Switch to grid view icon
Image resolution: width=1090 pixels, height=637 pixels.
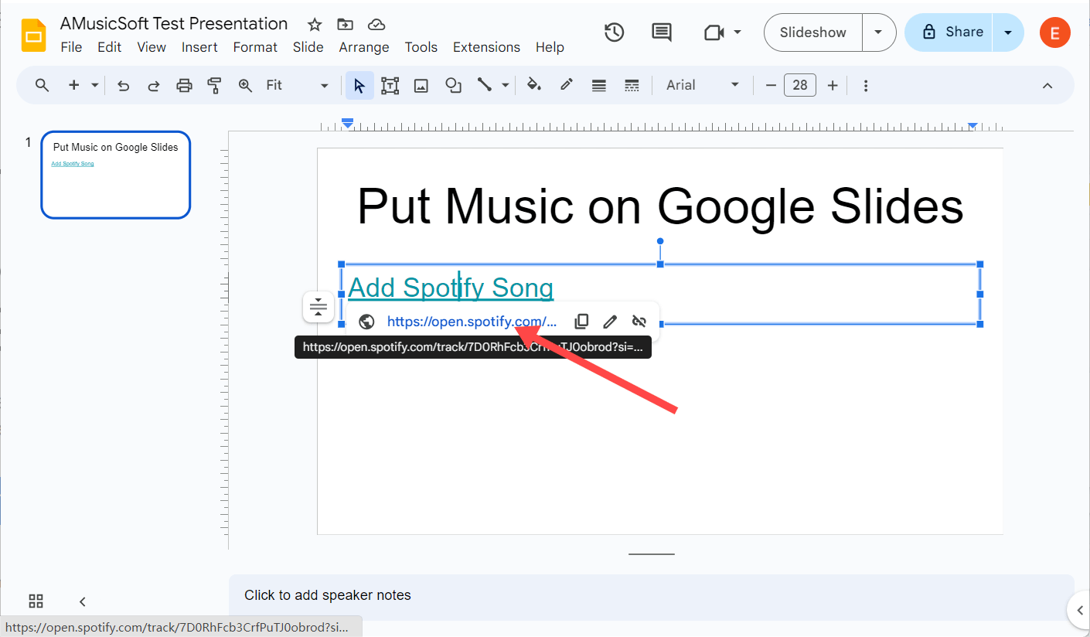coord(36,601)
